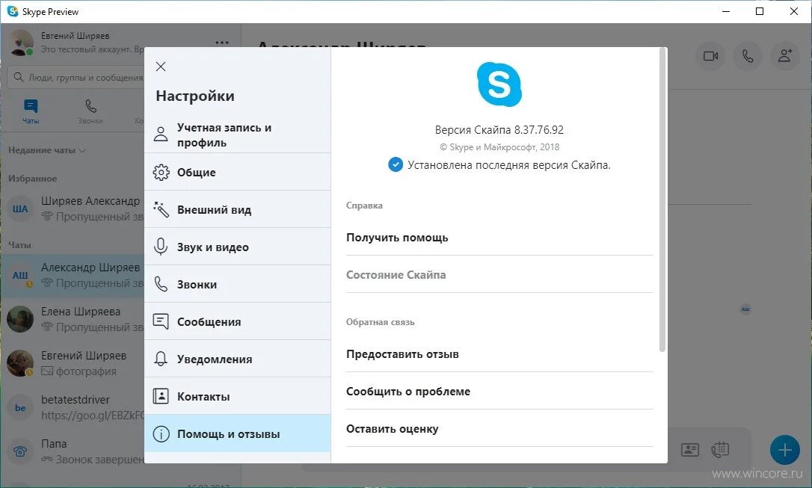The height and width of the screenshot is (488, 812).
Task: Click Сообщить о проблеме
Action: [407, 390]
